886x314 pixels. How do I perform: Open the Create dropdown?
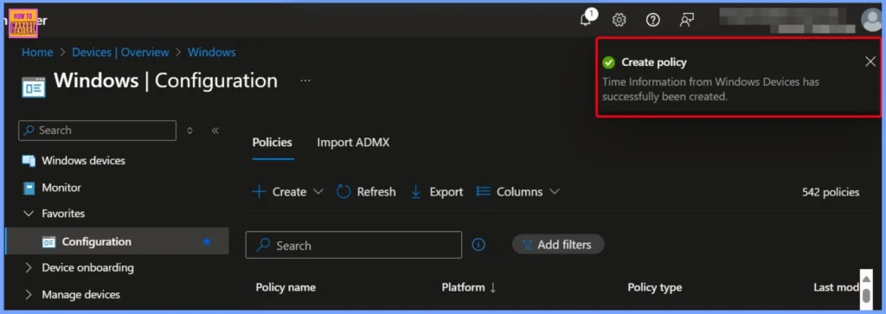click(287, 192)
